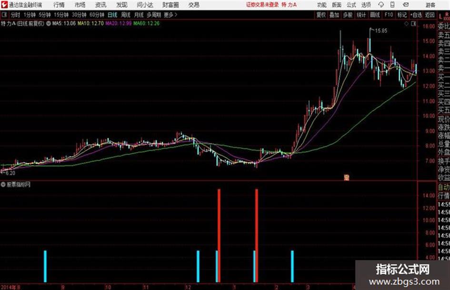The image size is (450, 290).
Task: Select the 多周期 multi-period tab
Action: point(154,15)
